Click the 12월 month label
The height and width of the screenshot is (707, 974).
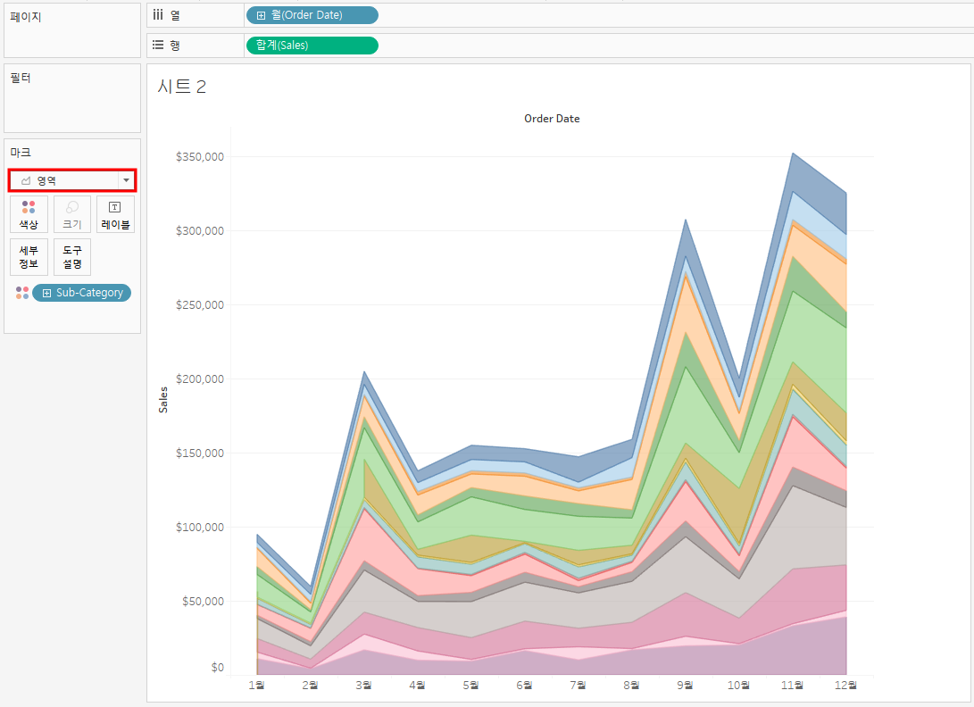click(x=845, y=685)
